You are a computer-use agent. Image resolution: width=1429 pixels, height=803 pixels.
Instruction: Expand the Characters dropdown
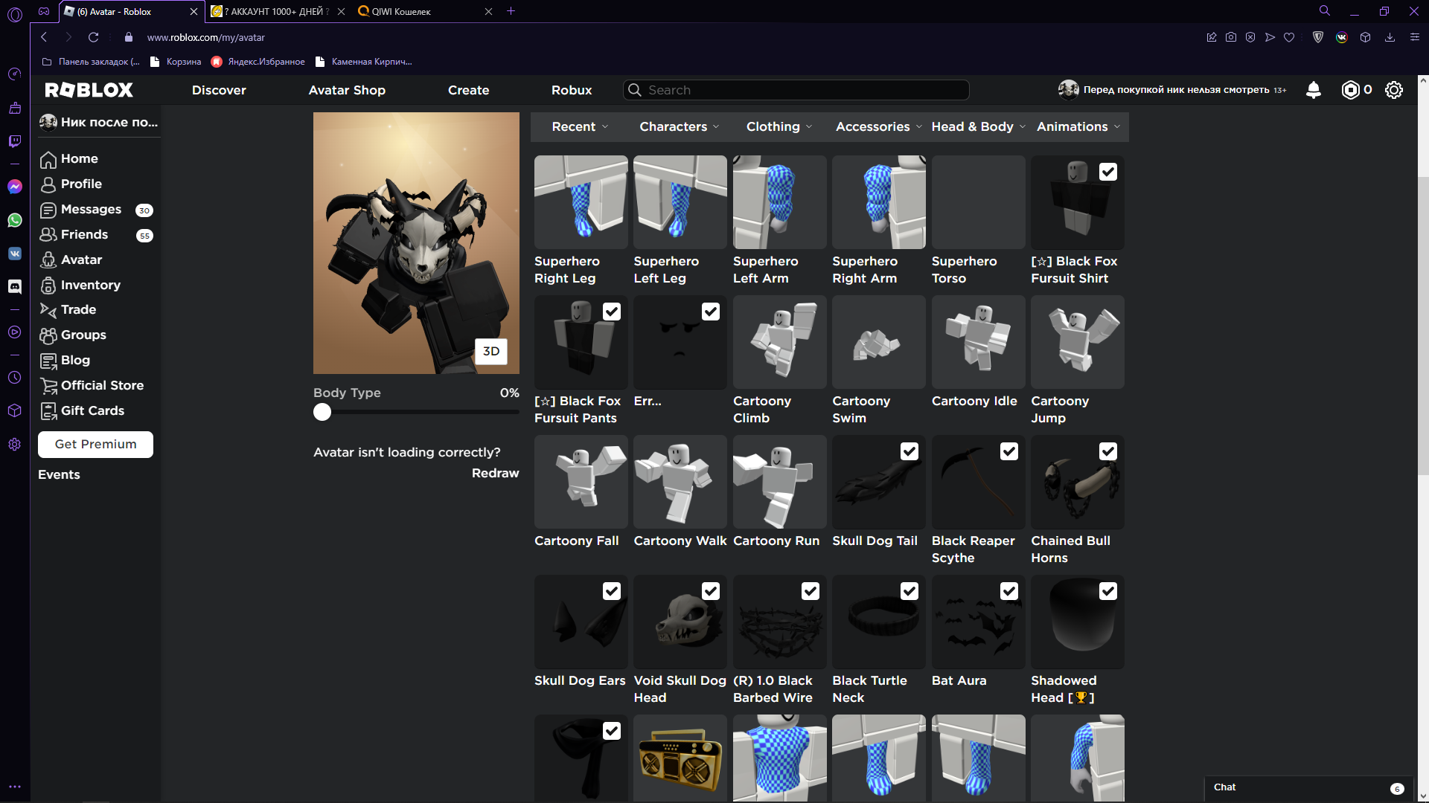pyautogui.click(x=679, y=126)
